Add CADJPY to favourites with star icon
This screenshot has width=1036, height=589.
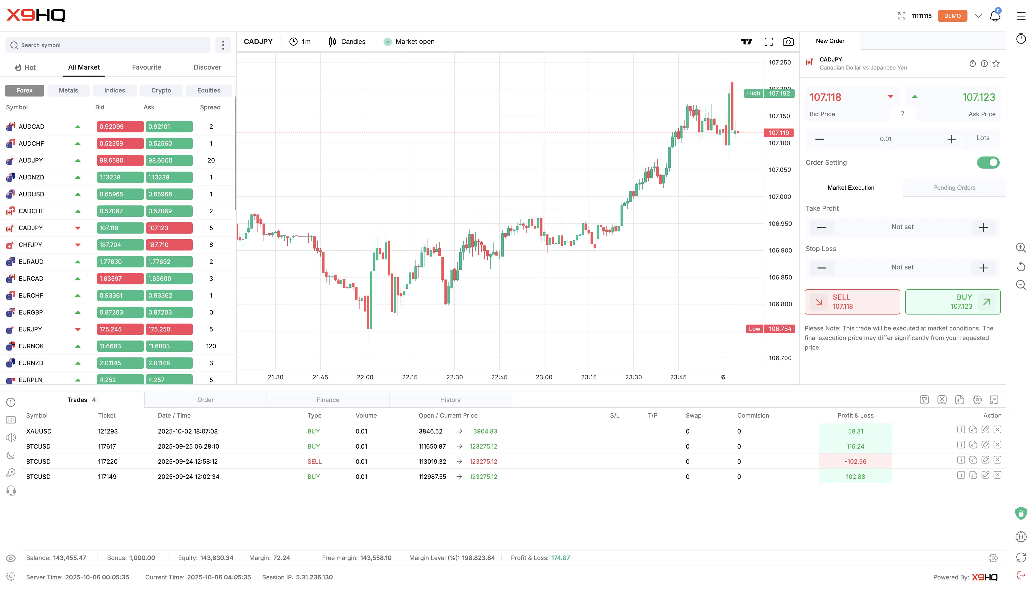tap(996, 63)
